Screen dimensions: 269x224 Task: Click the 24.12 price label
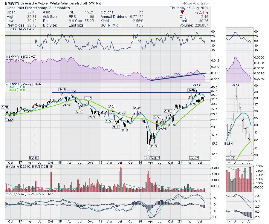pyautogui.click(x=9, y=120)
